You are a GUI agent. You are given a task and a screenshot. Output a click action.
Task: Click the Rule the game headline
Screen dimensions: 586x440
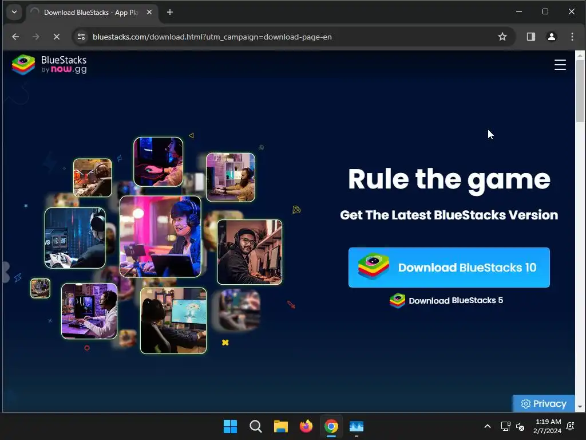click(449, 179)
